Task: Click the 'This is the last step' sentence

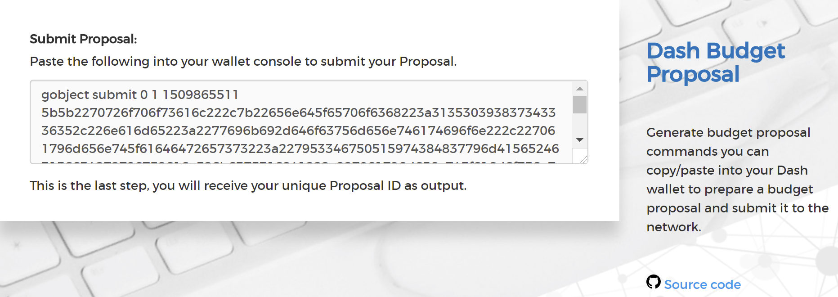Action: click(x=248, y=186)
